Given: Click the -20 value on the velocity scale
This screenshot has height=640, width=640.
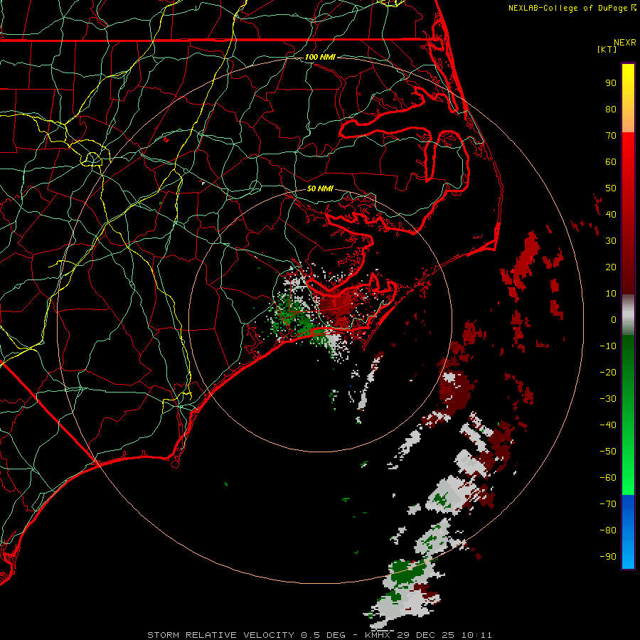Looking at the screenshot, I should (x=608, y=373).
